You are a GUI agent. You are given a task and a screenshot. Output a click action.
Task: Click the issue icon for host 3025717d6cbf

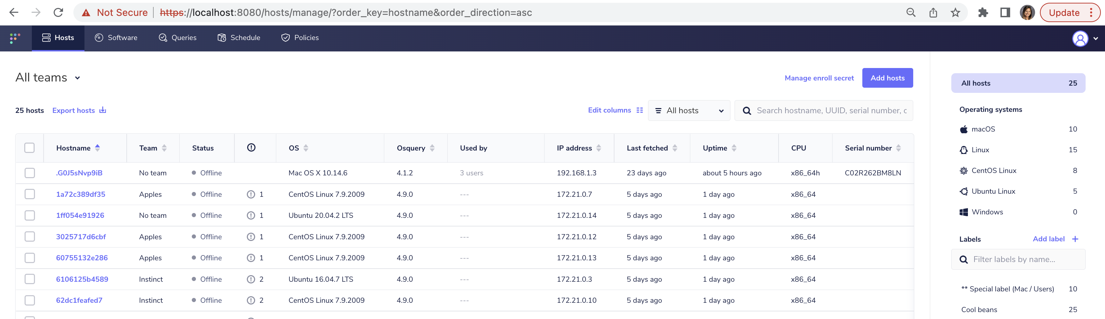(251, 236)
